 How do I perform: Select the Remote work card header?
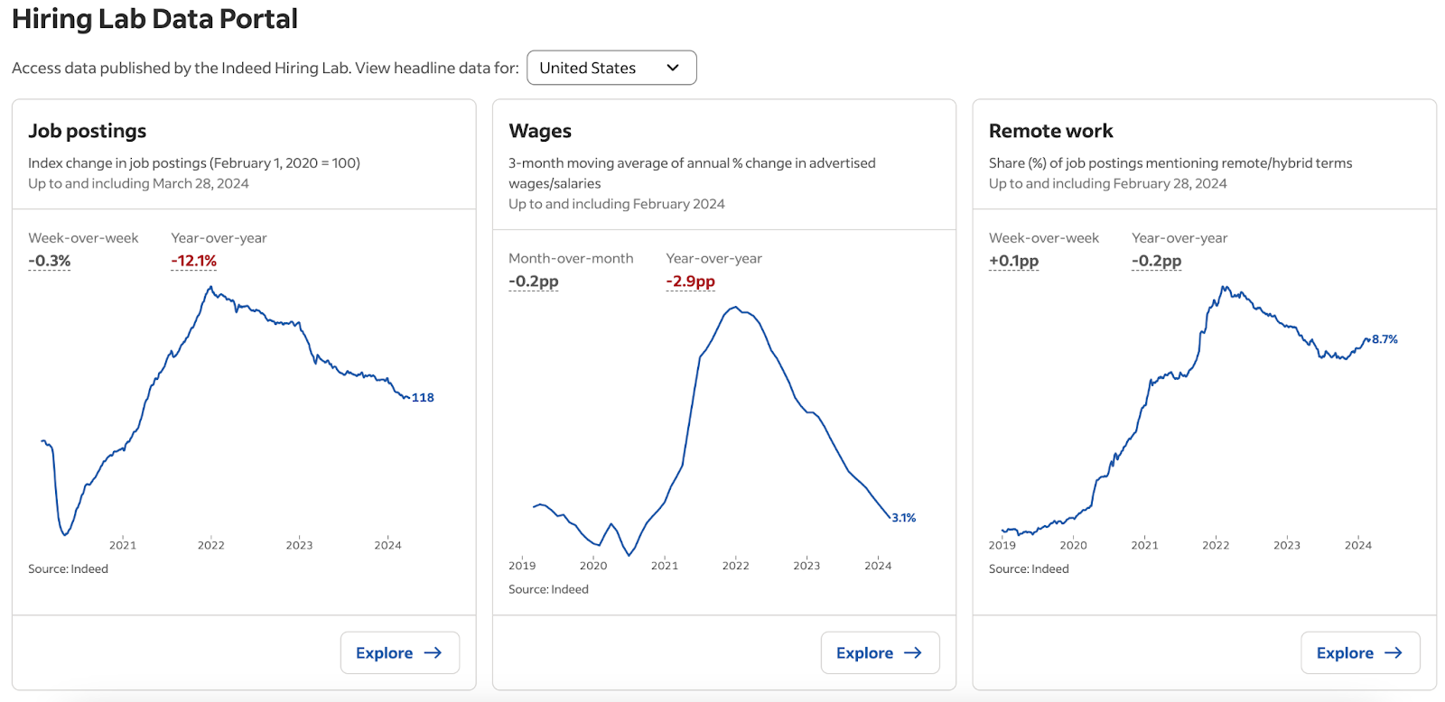click(x=1051, y=130)
